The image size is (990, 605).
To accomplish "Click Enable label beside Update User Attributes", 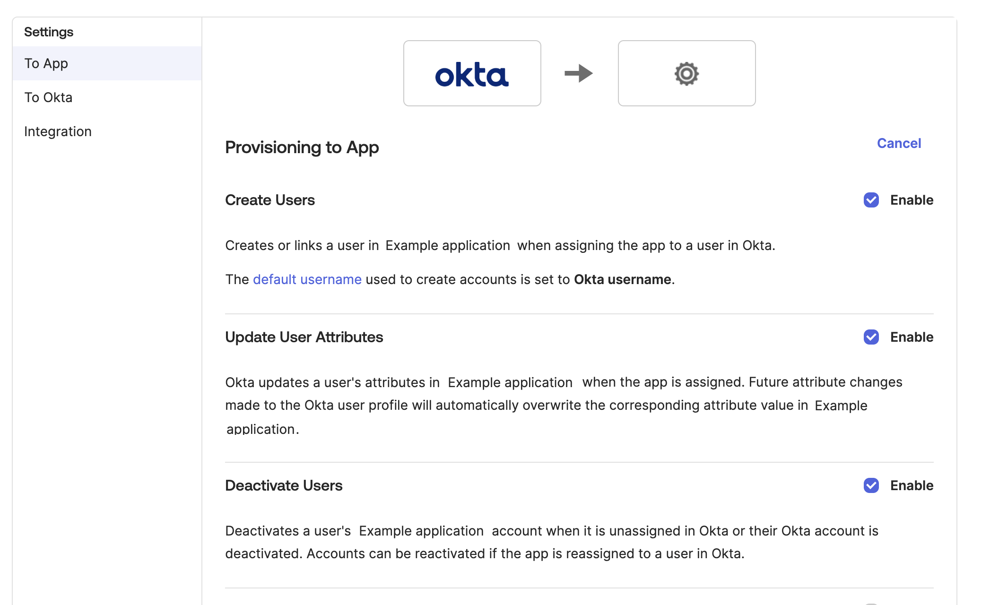I will [x=912, y=337].
